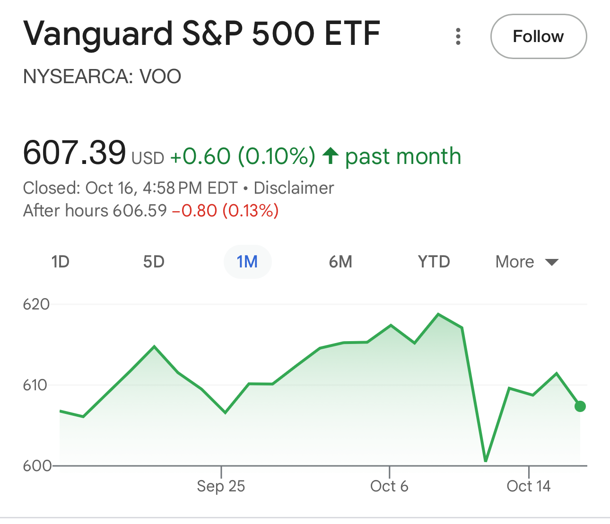Viewport: 610px width, 524px height.
Task: Switch to the 1D chart range
Action: click(61, 261)
